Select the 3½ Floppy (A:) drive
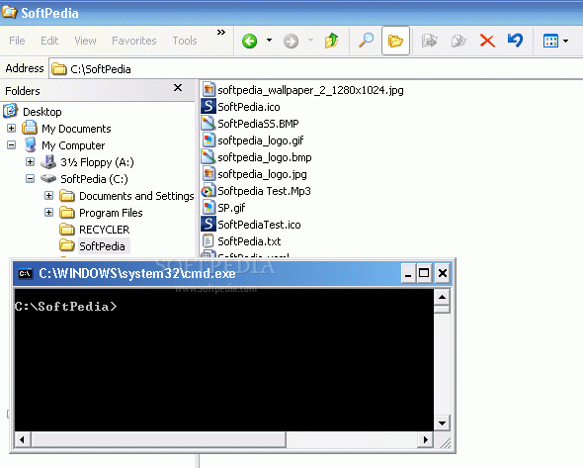This screenshot has width=583, height=468. pyautogui.click(x=97, y=162)
